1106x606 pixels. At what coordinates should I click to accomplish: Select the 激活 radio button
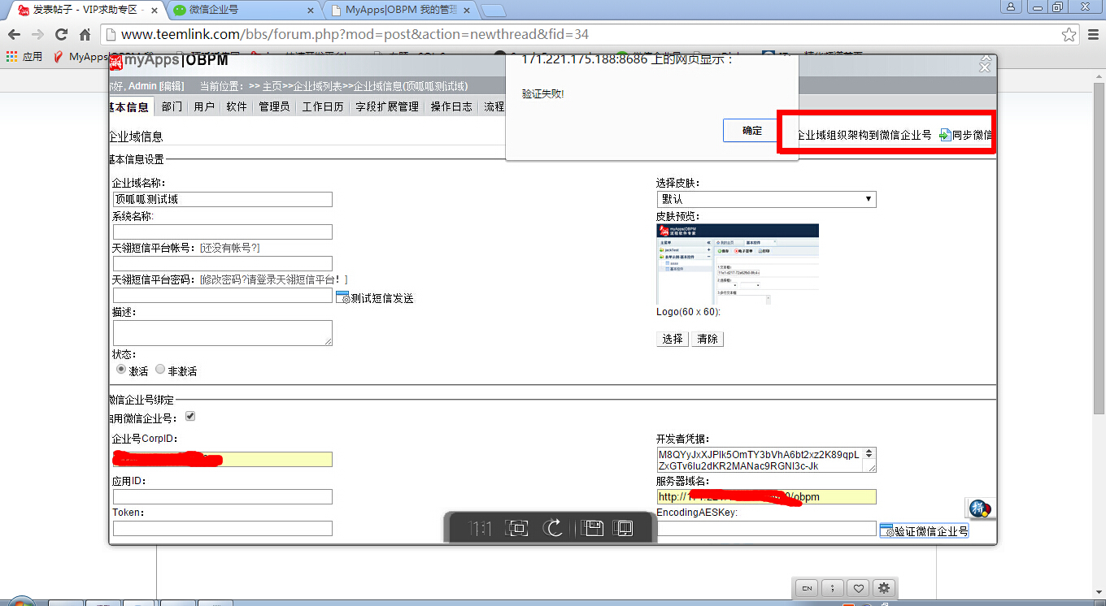click(x=121, y=370)
